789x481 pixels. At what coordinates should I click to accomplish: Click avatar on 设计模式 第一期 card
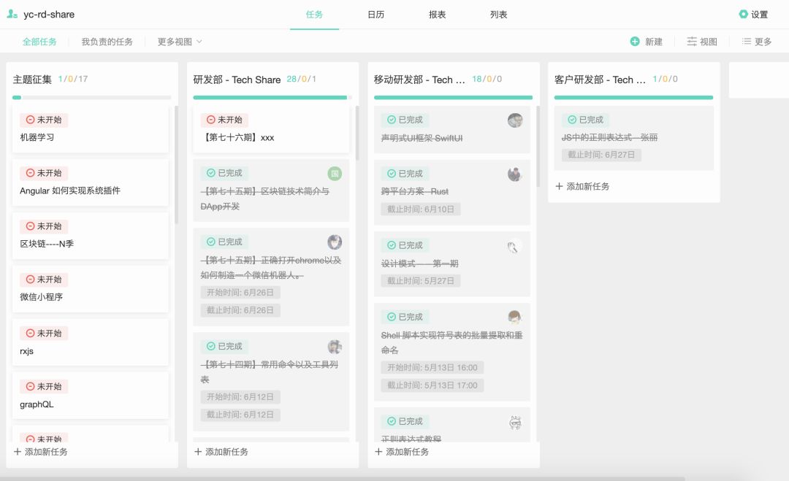click(515, 246)
